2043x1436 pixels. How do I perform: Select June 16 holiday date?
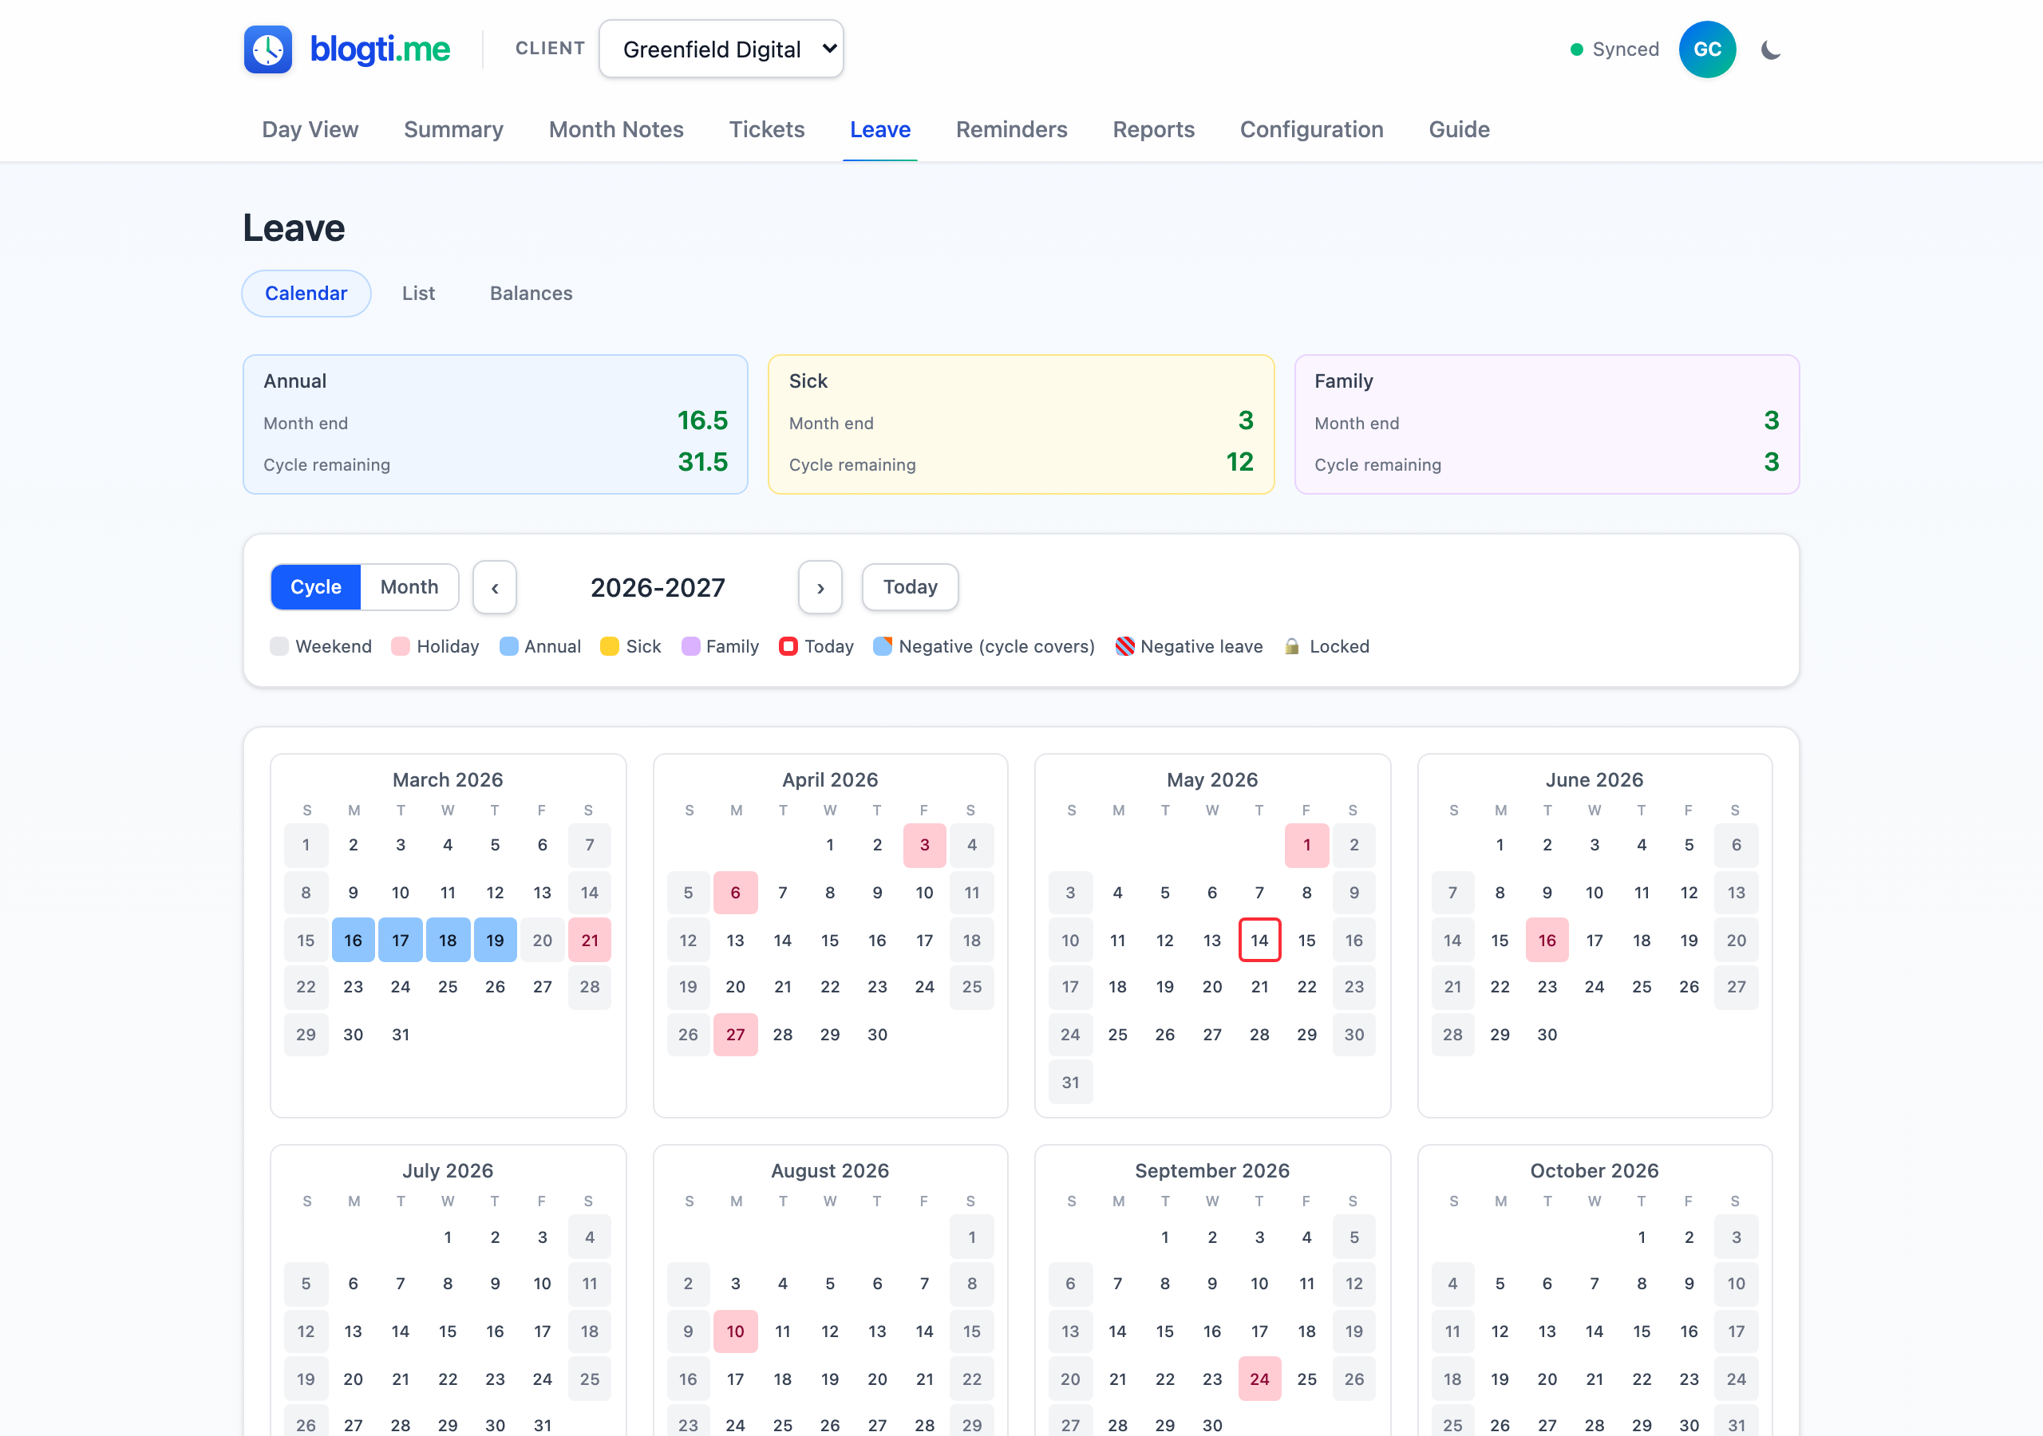1547,941
